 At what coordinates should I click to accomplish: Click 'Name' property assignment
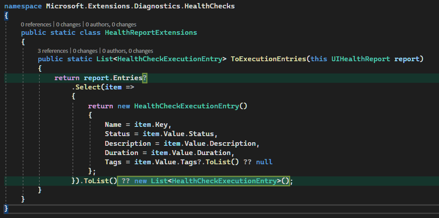click(x=113, y=125)
